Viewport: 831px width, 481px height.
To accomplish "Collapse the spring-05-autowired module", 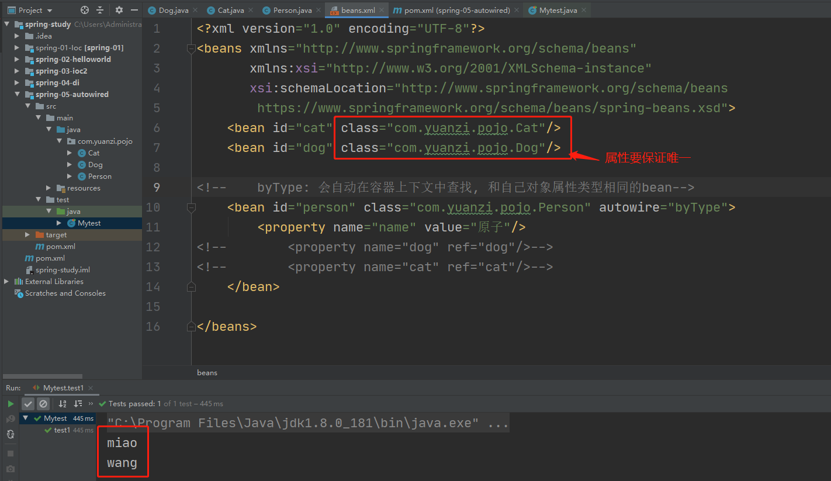I will 18,95.
